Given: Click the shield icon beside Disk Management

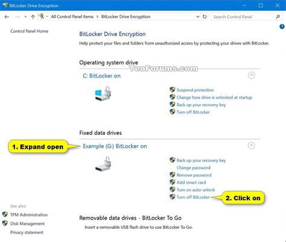Looking at the screenshot, I should [x=5, y=223].
